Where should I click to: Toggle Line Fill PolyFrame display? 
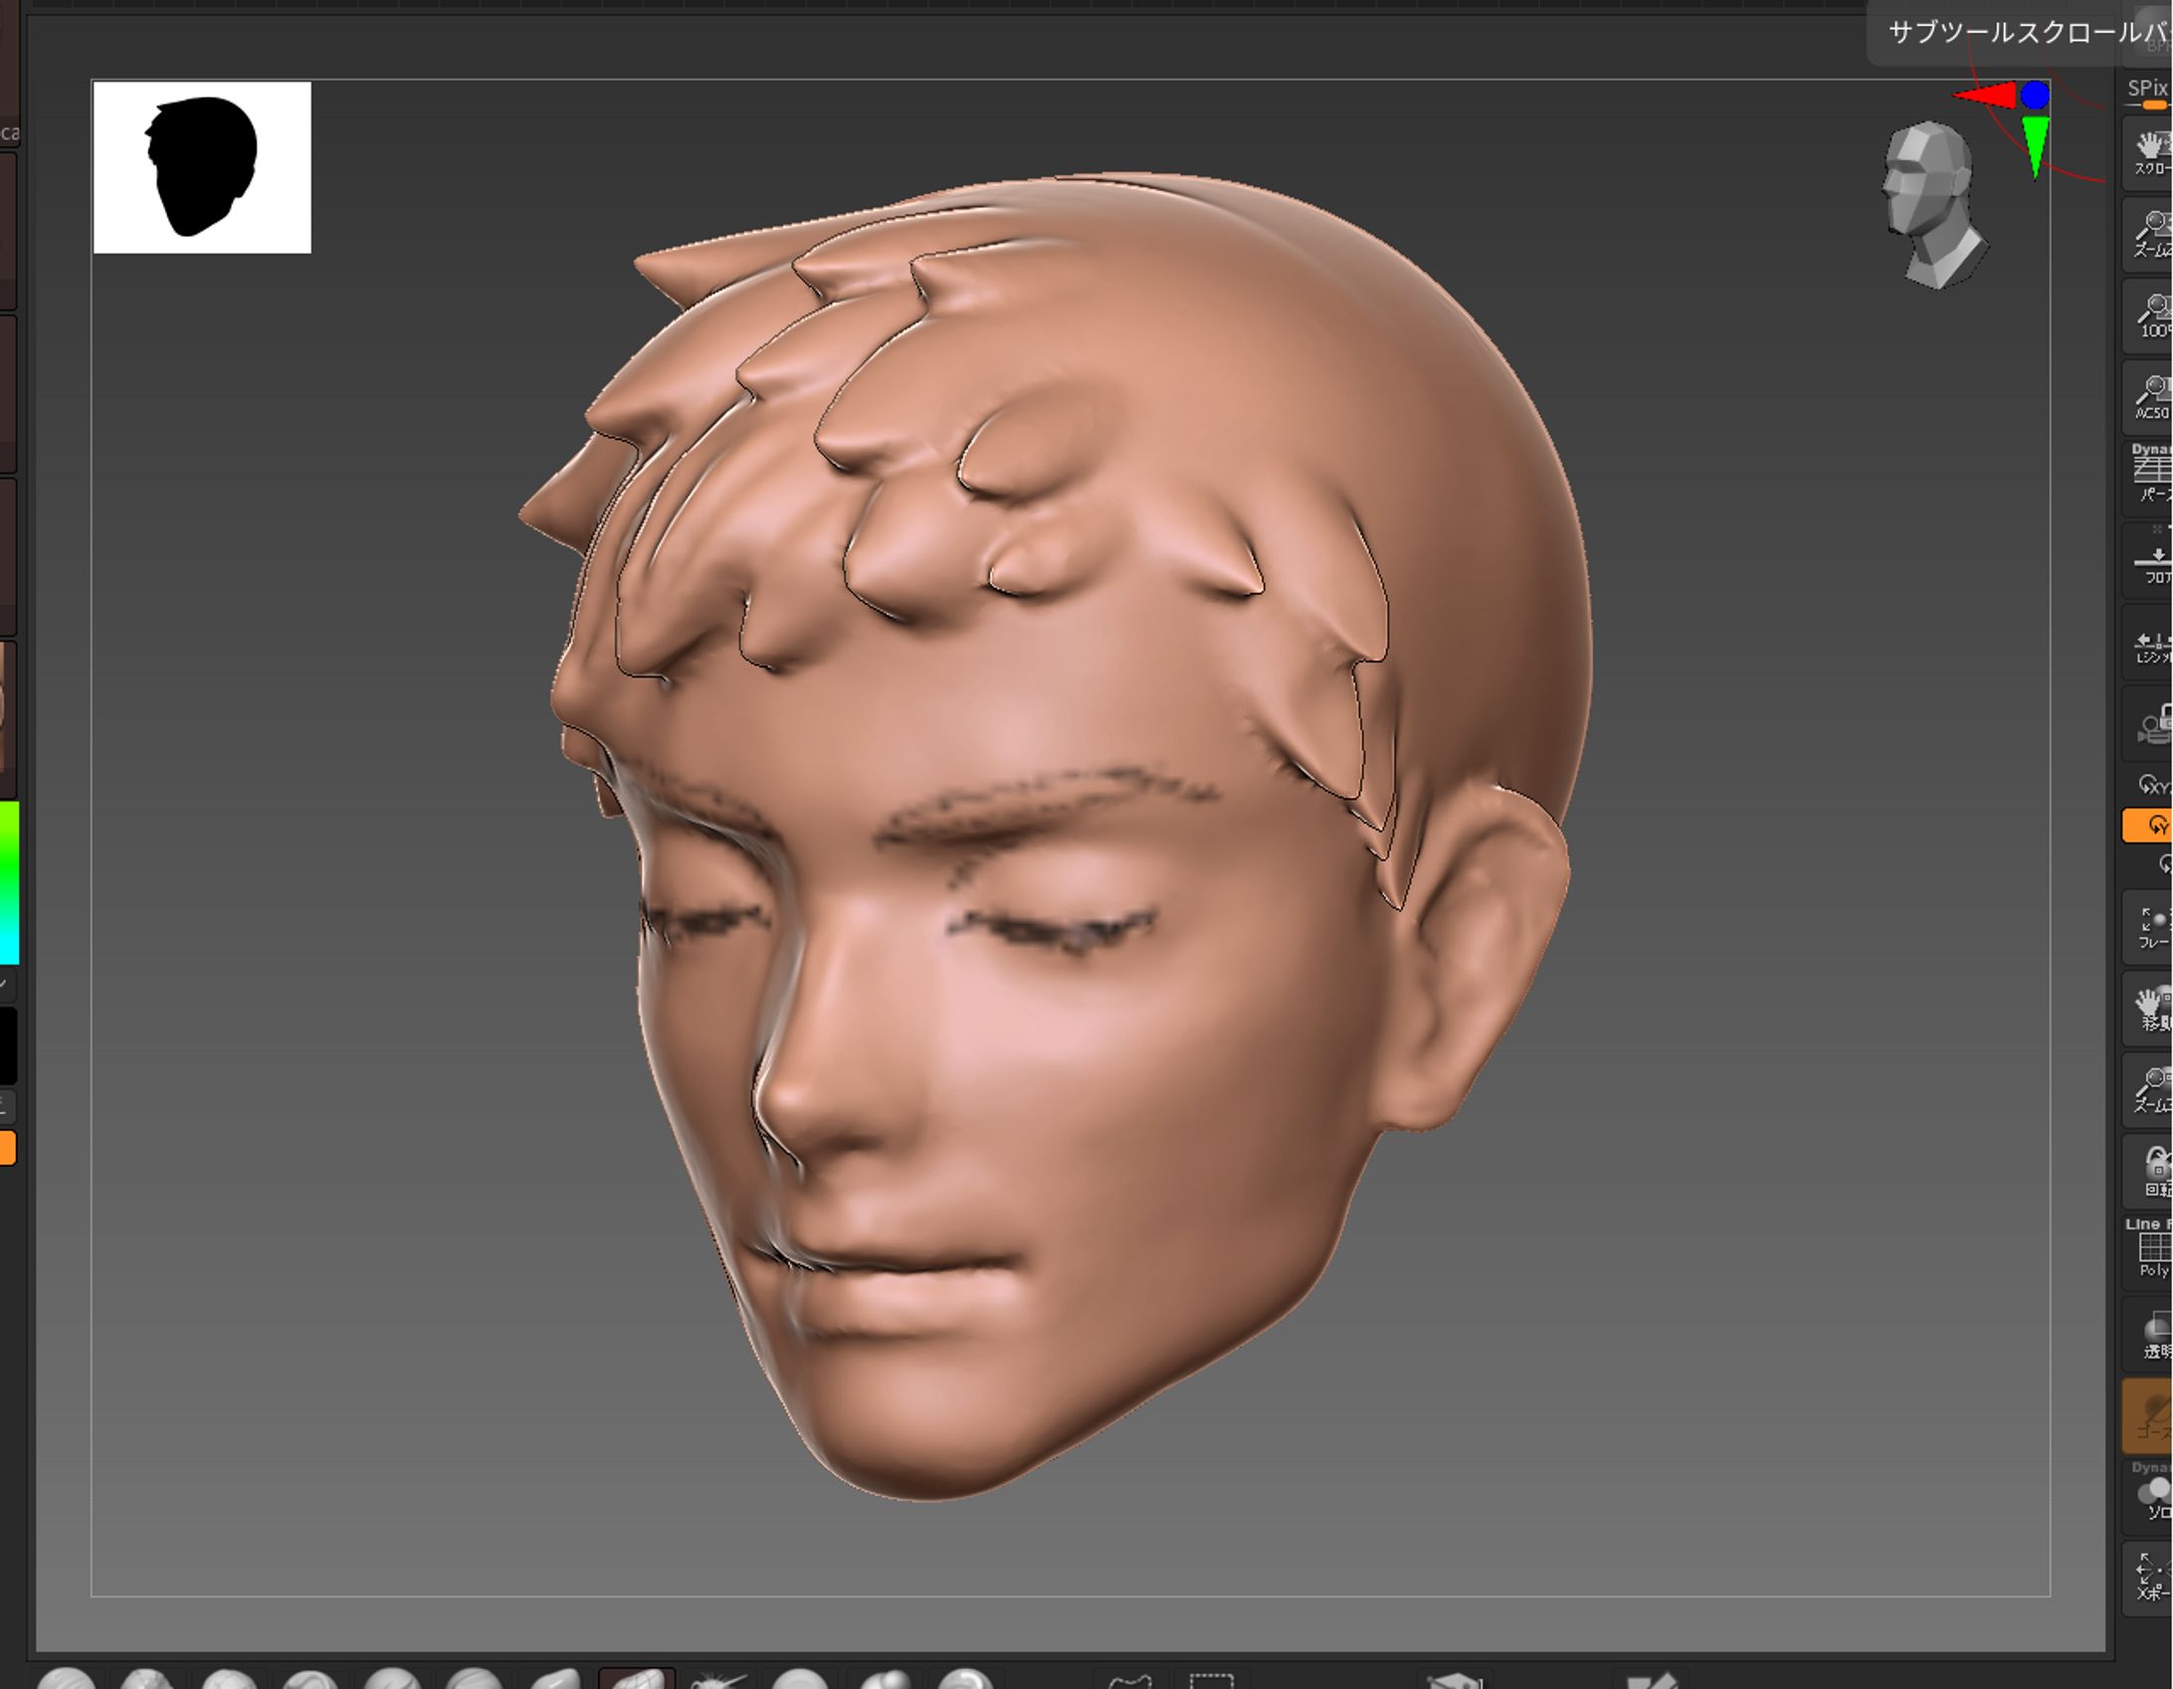(x=2151, y=1248)
